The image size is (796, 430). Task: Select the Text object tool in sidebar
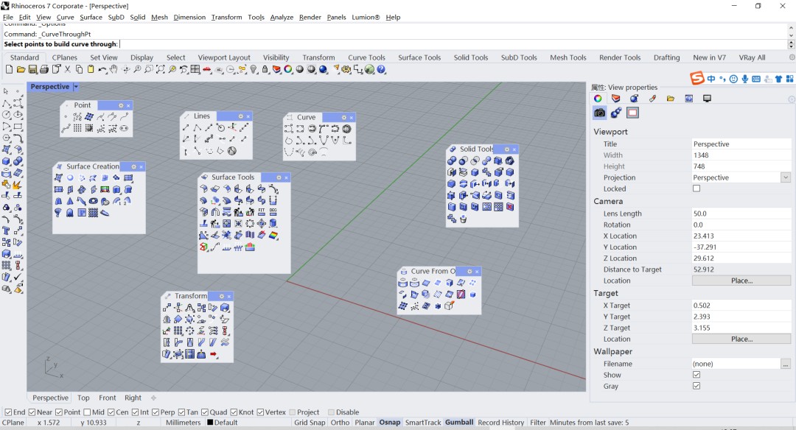coord(6,230)
